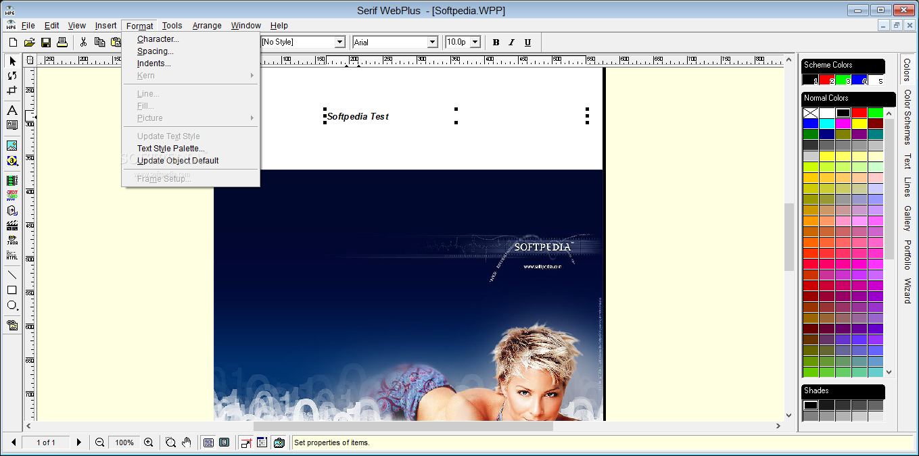Select the Crop tool
Image resolution: width=919 pixels, height=456 pixels.
point(12,90)
